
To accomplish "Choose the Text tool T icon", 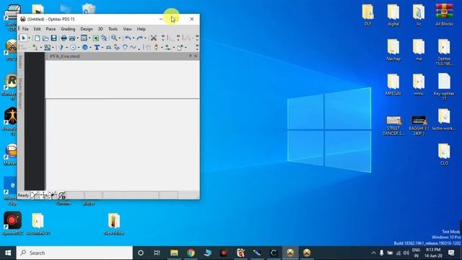I will point(97,47).
